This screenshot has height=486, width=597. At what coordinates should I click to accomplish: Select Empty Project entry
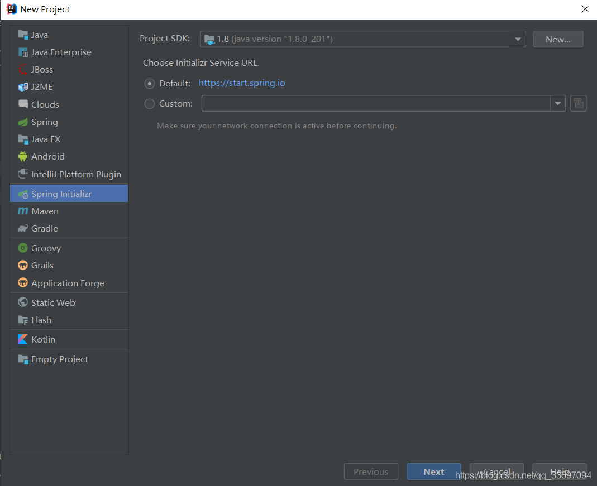(x=69, y=359)
